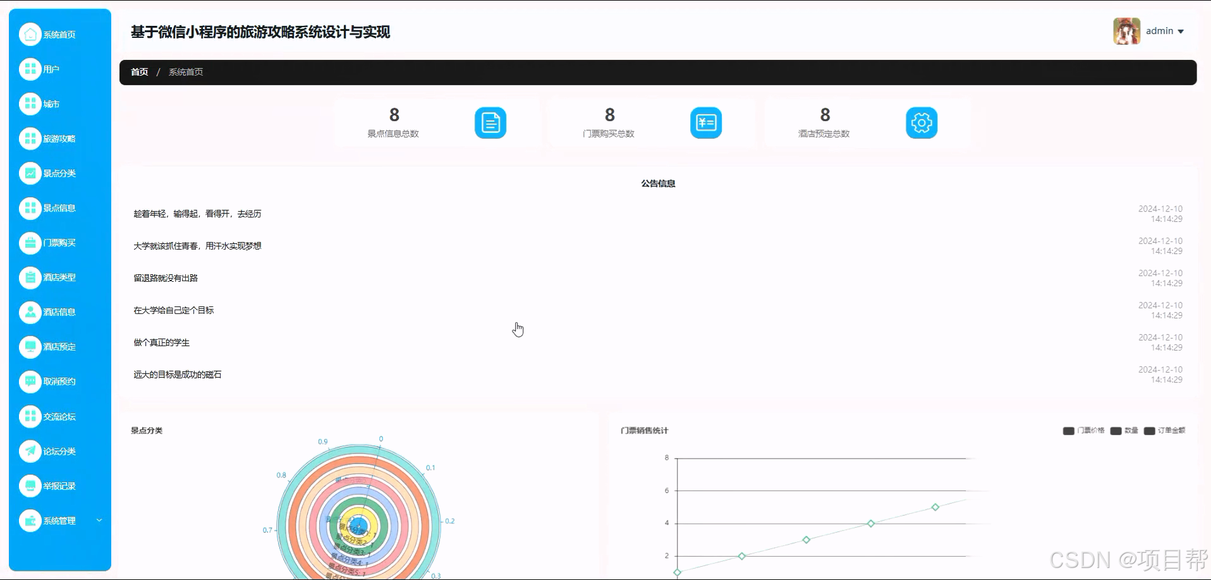Toggle the 订单金额 legend in sales chart
The height and width of the screenshot is (580, 1211).
(1163, 430)
